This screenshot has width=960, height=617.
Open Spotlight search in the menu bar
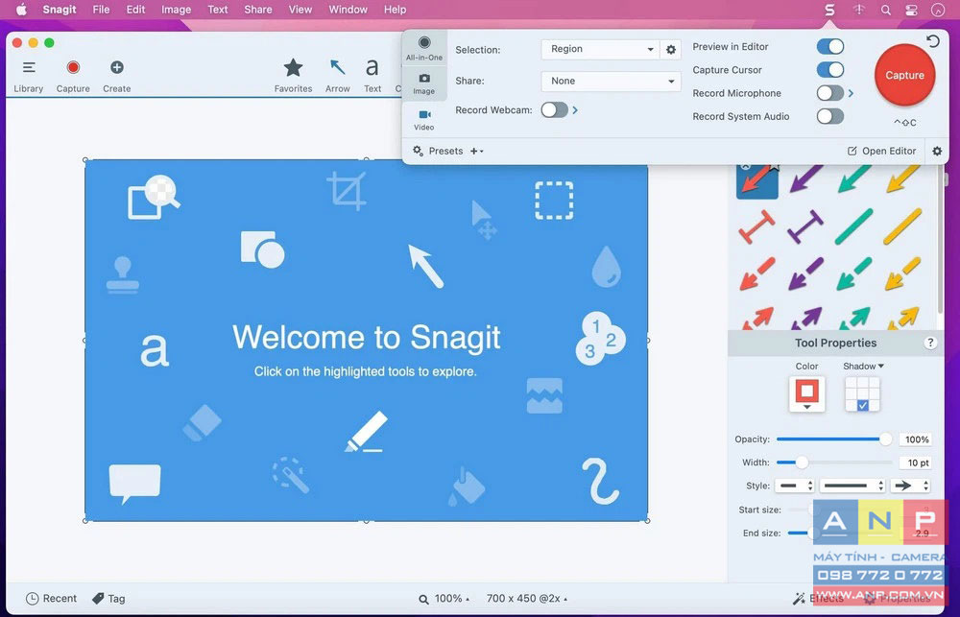(x=886, y=10)
